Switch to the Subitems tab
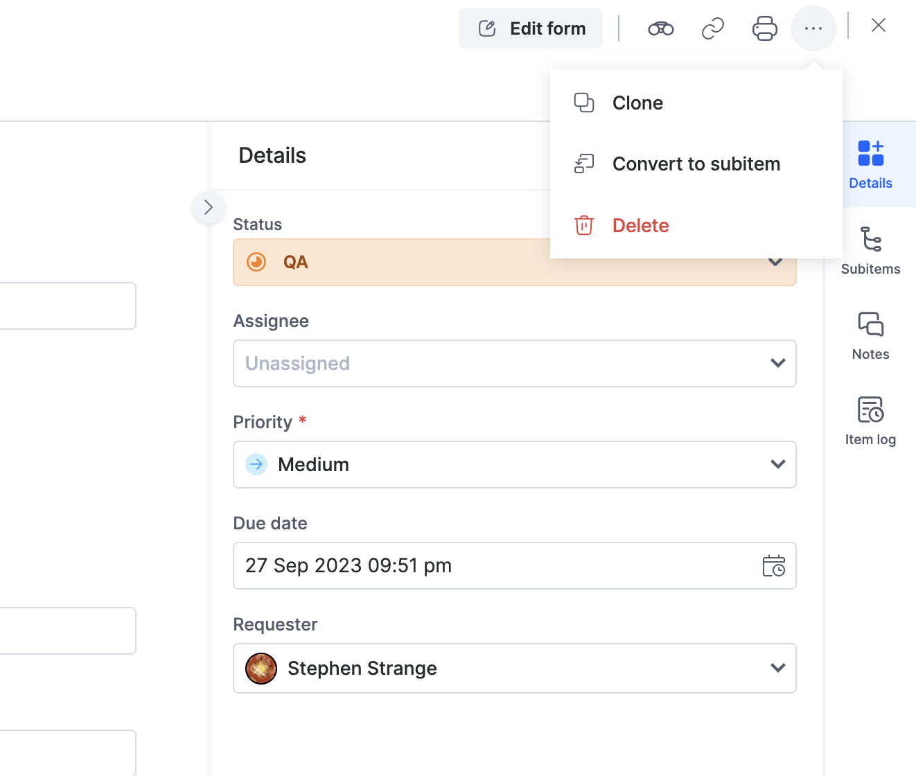 (x=870, y=250)
